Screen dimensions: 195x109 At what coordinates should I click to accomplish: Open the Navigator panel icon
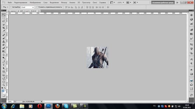(191, 15)
